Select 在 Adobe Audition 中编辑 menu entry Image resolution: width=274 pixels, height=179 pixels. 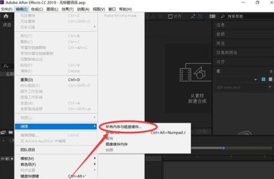(x=56, y=141)
